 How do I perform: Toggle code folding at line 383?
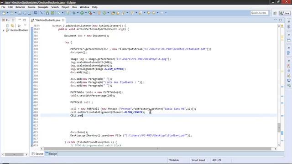click(39, 26)
